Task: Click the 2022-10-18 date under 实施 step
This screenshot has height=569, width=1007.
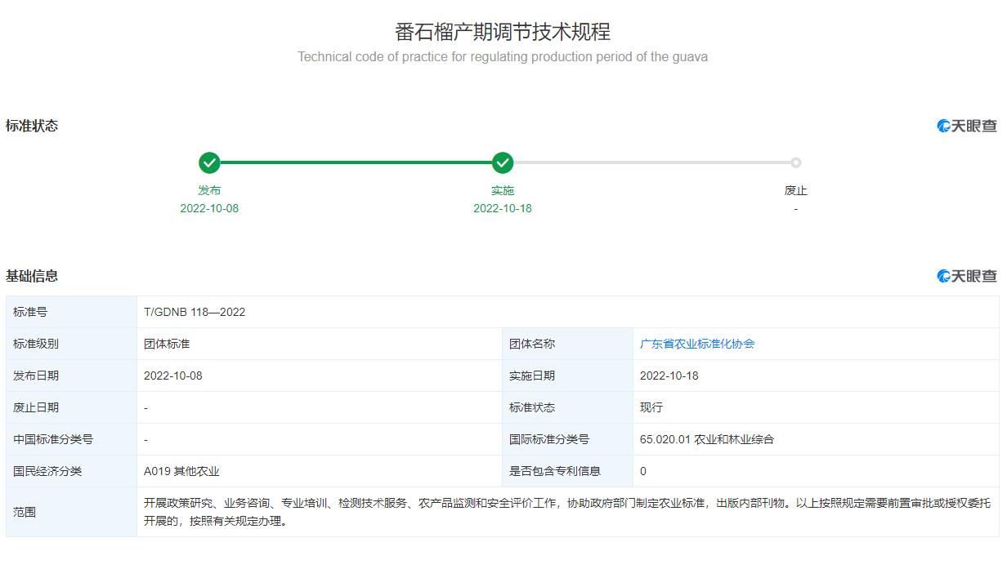Action: (503, 208)
